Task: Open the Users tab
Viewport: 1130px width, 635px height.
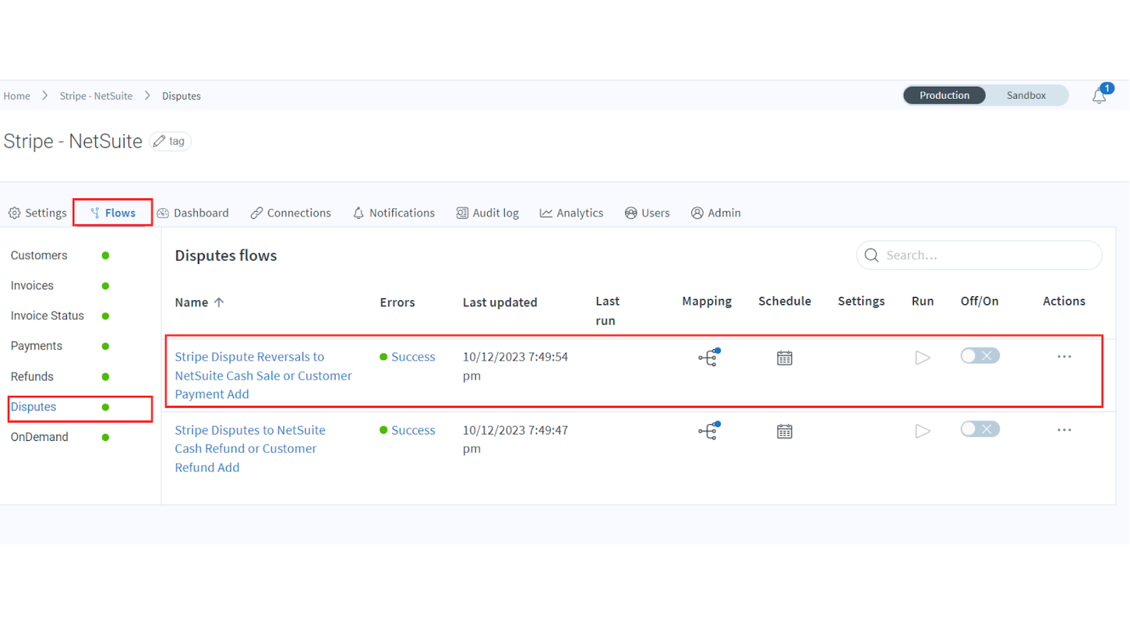Action: [647, 213]
